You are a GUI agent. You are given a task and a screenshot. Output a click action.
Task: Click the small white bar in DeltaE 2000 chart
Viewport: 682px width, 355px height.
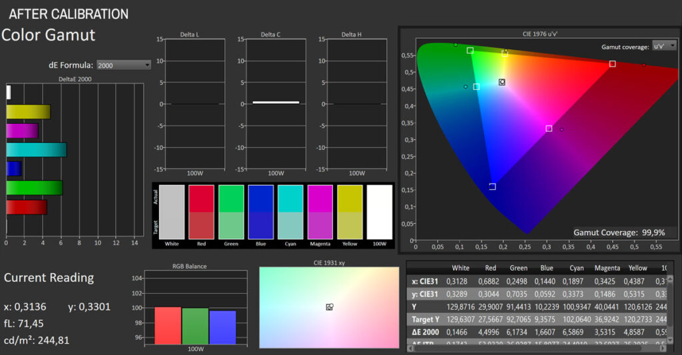coord(9,92)
